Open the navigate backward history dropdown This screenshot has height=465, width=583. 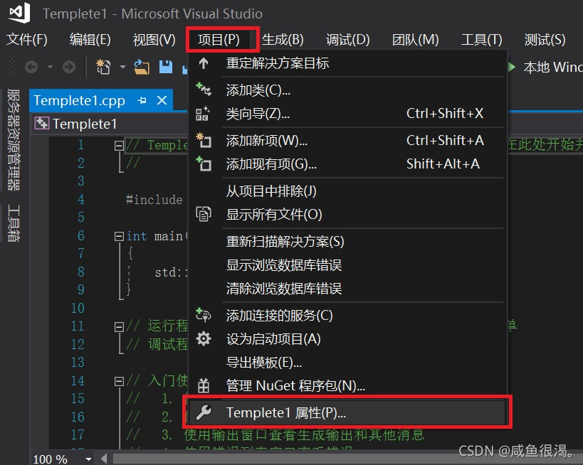50,68
